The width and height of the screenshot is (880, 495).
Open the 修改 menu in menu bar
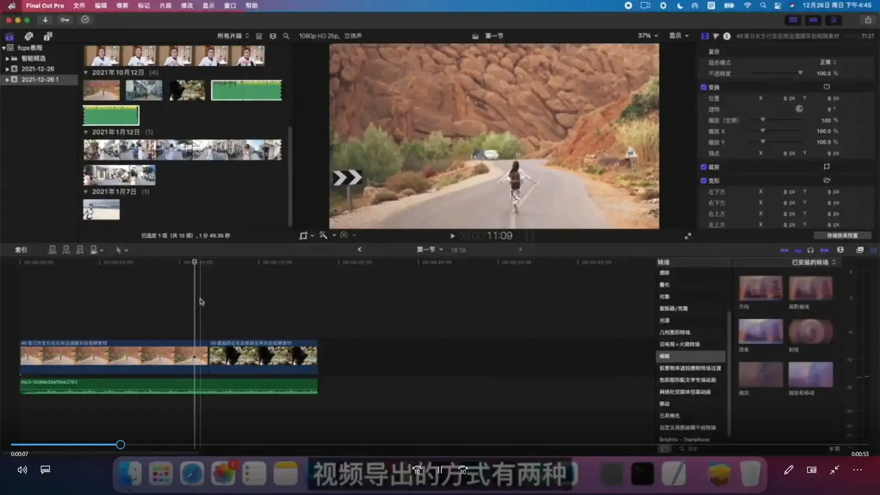click(187, 5)
